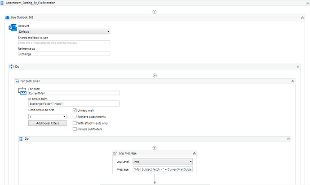Click the add activity plus above Log Message

click(155, 147)
